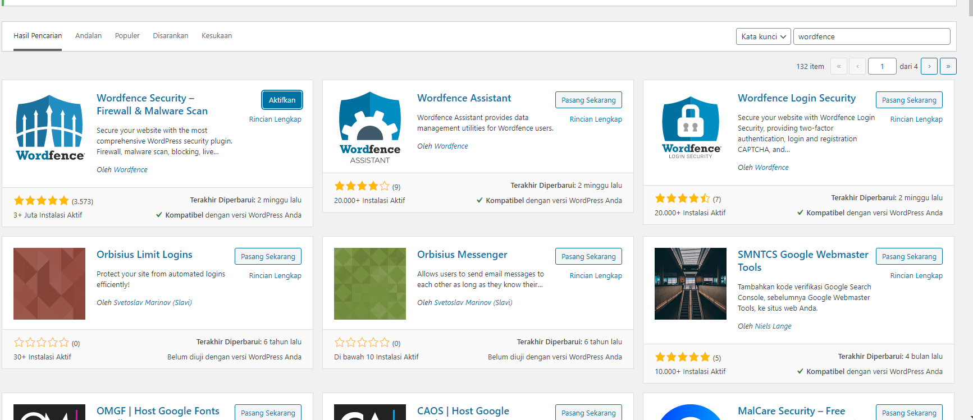Open Rincian Lengkap for Wordfence Security

point(275,119)
